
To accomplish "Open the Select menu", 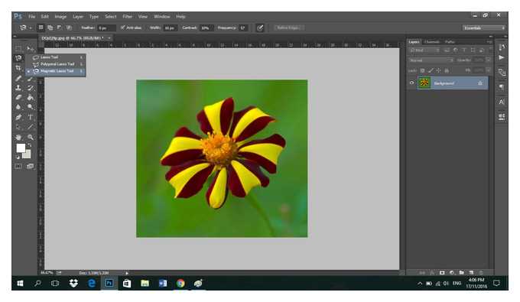I will 110,17.
